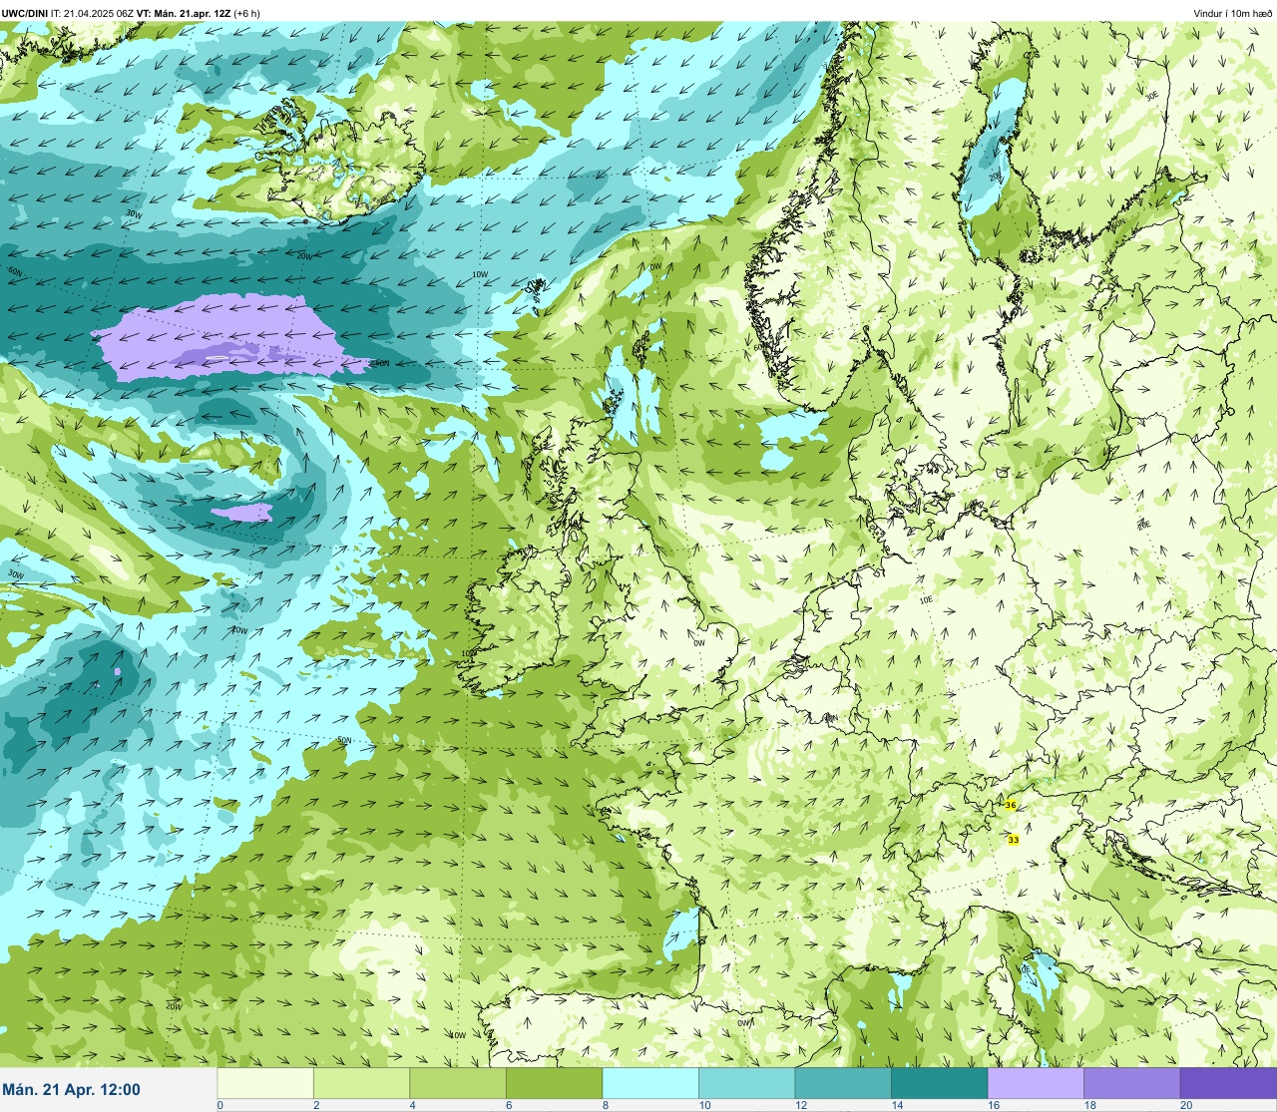Click the 'VT: Mán. 21.apr. 12Z' valid time
The height and width of the screenshot is (1112, 1277).
coord(184,13)
